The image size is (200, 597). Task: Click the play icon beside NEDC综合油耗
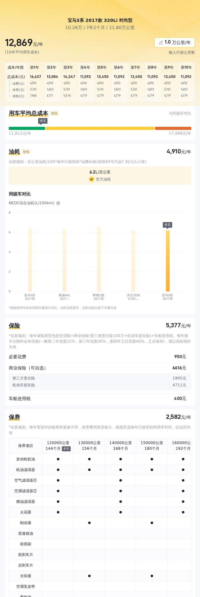(x=58, y=203)
